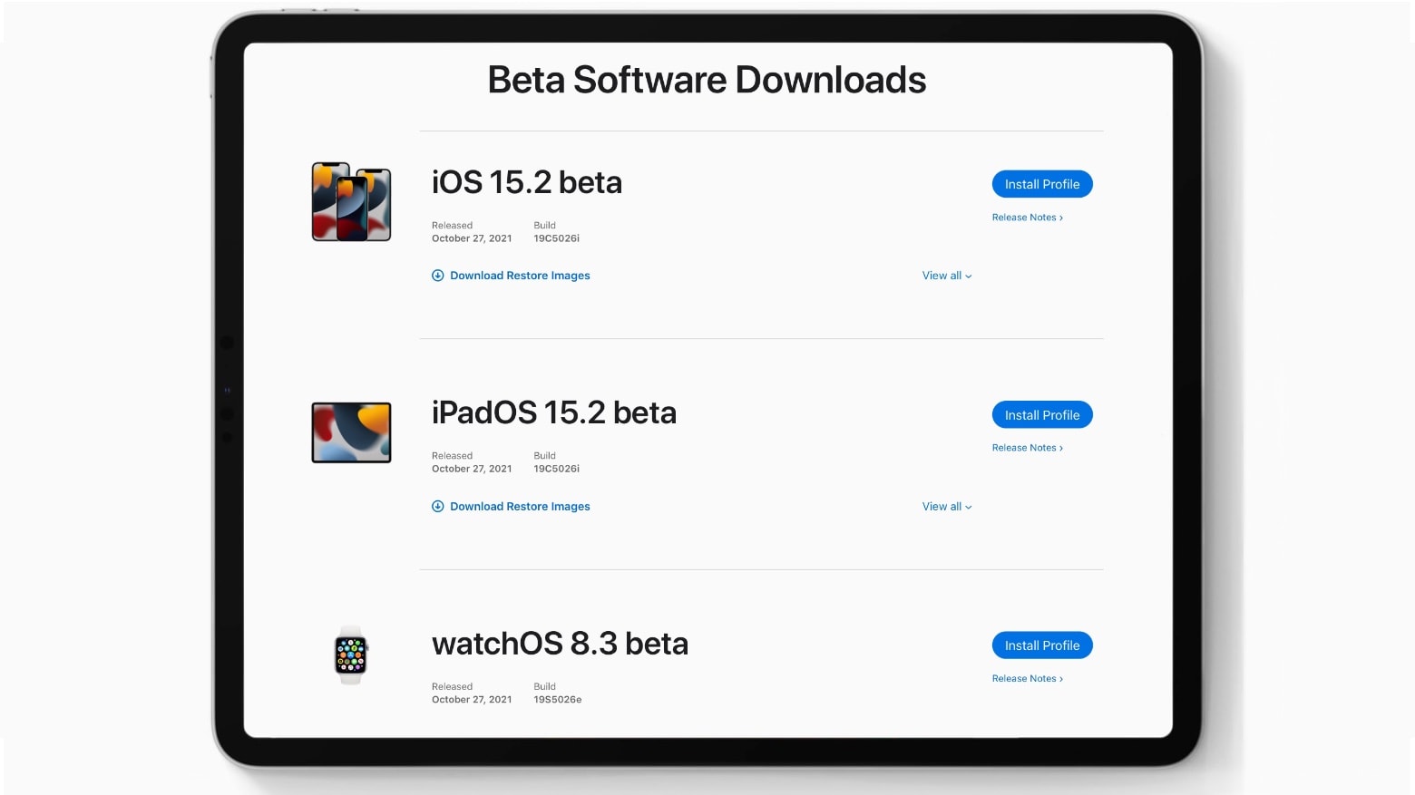Image resolution: width=1415 pixels, height=795 pixels.
Task: Open Release Notes for iOS 15.2 beta
Action: point(1024,217)
